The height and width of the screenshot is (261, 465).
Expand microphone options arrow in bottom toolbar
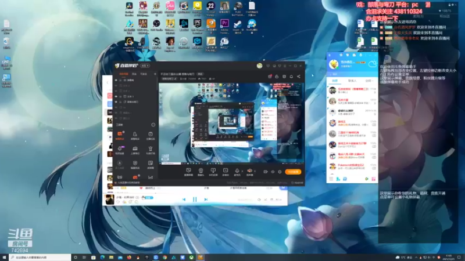pyautogui.click(x=242, y=171)
